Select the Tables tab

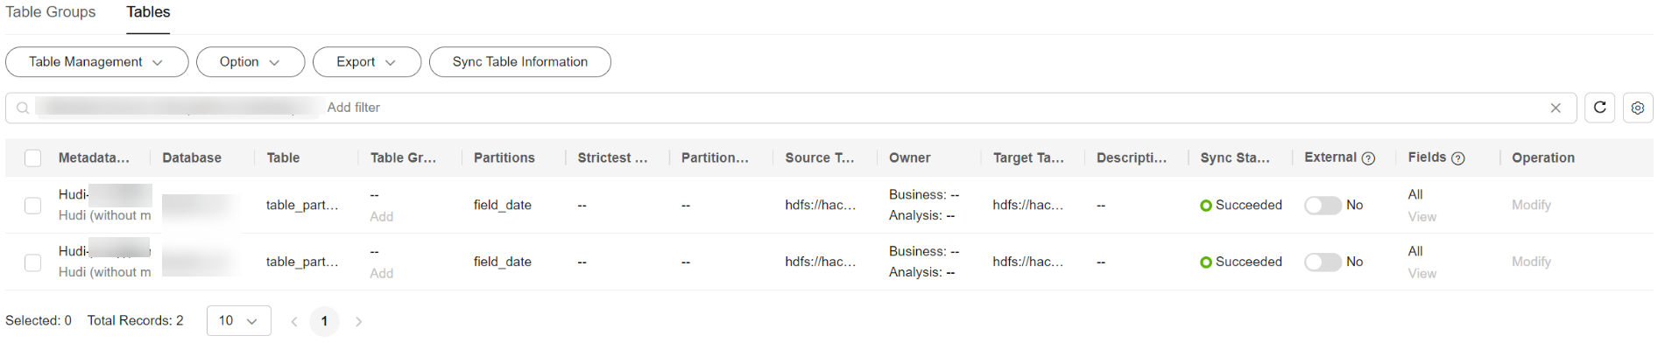pos(148,12)
